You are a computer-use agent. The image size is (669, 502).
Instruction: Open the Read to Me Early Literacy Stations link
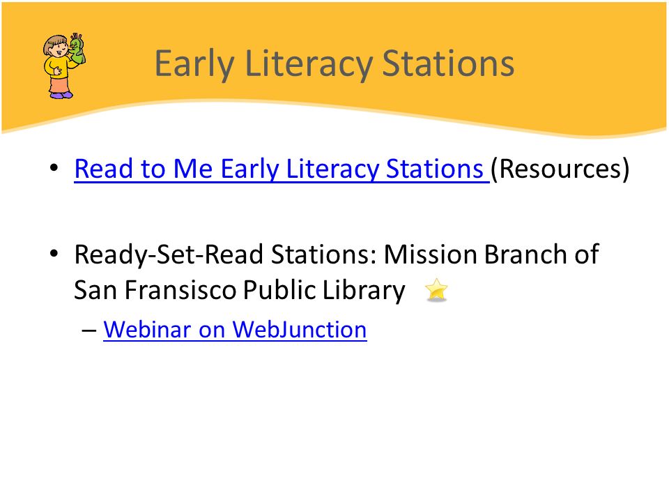pos(282,169)
